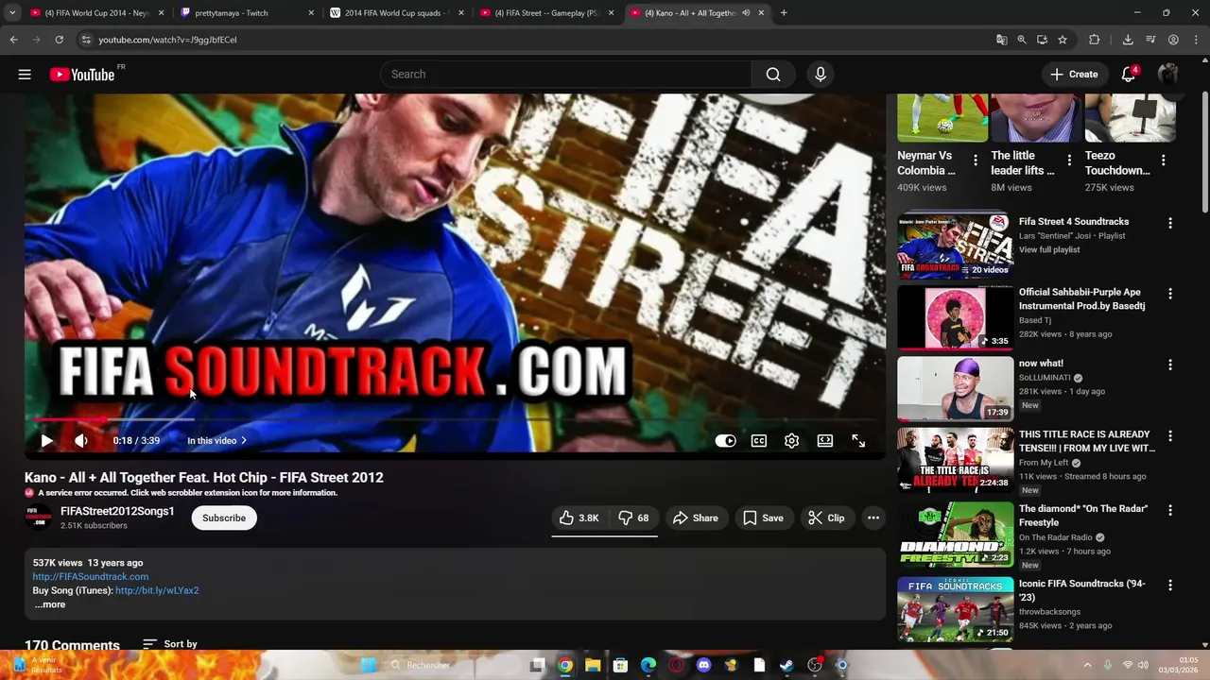Open the browser Downloads icon

[1128, 40]
